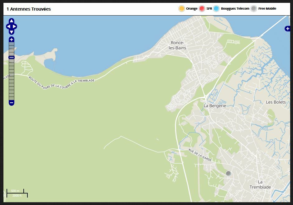Click the Free Mobile legend label
The height and width of the screenshot is (205, 293).
click(267, 9)
